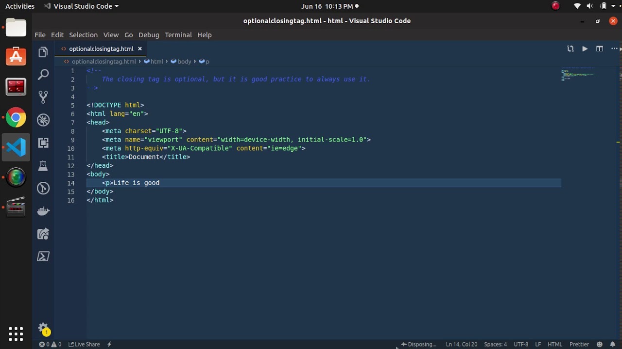Open the Search panel icon
This screenshot has width=622, height=349.
tap(43, 74)
